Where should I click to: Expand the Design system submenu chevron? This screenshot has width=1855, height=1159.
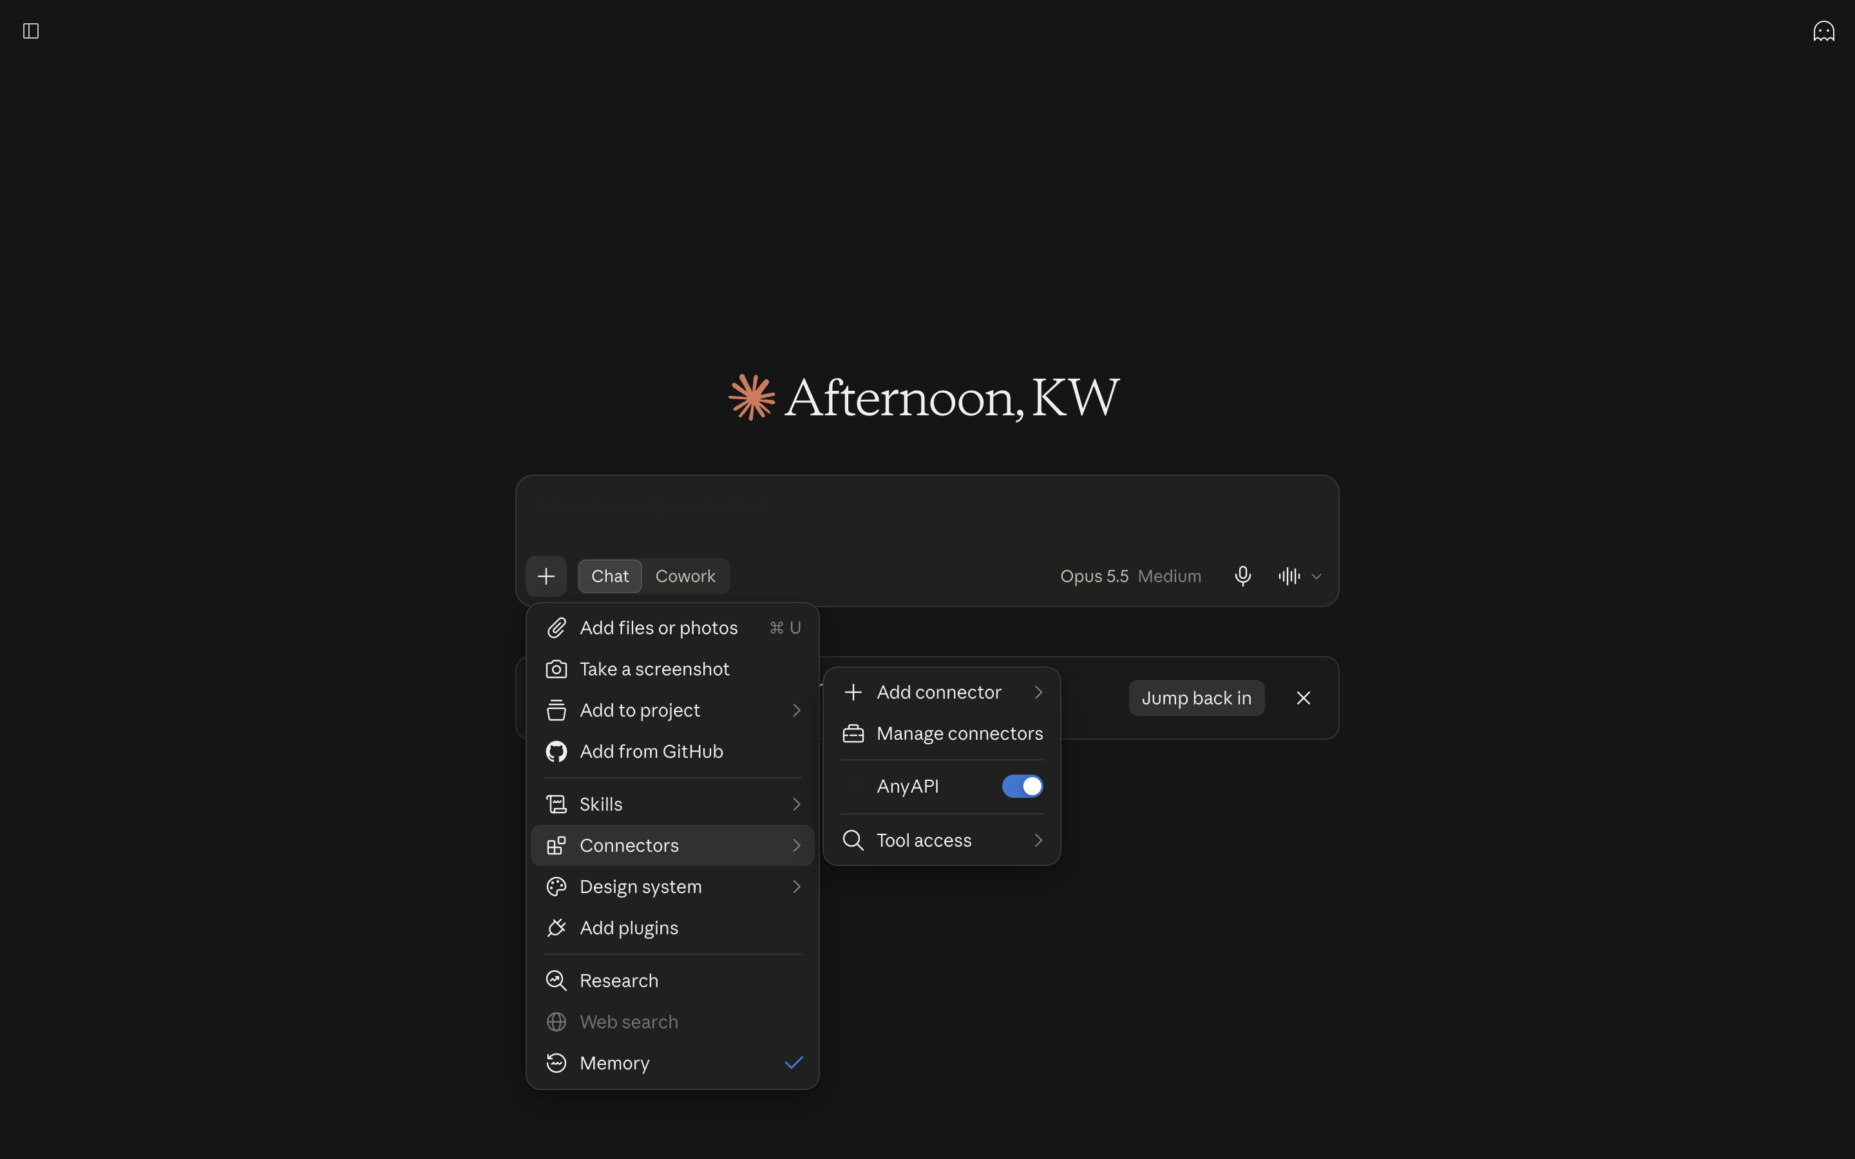coord(796,887)
